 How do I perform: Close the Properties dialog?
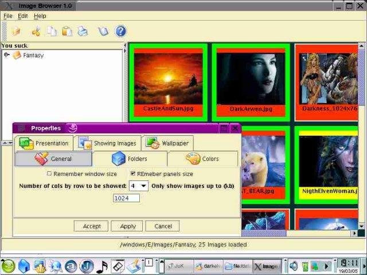point(235,128)
